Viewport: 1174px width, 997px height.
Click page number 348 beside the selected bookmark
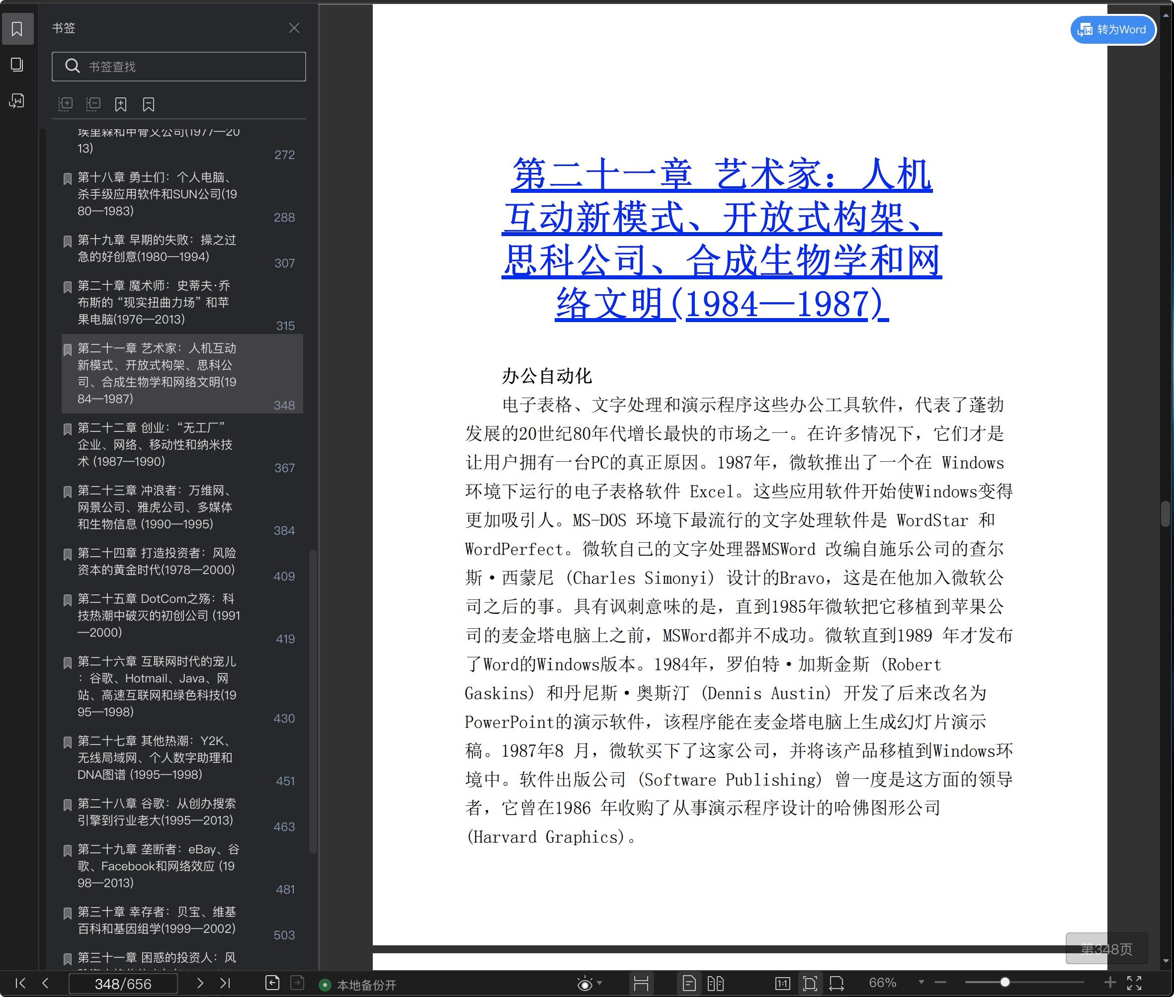click(284, 405)
